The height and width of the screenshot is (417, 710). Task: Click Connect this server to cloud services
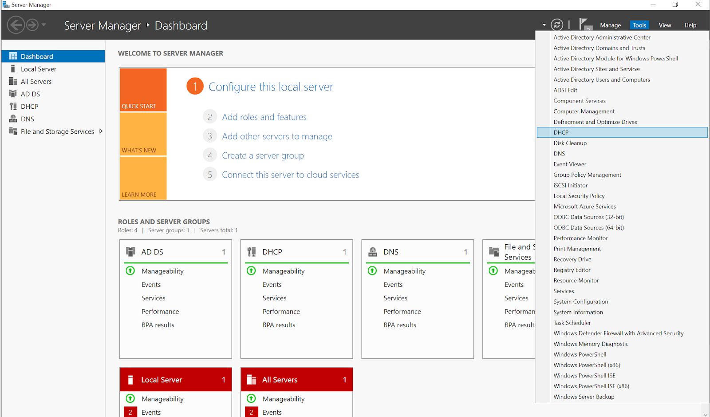291,175
